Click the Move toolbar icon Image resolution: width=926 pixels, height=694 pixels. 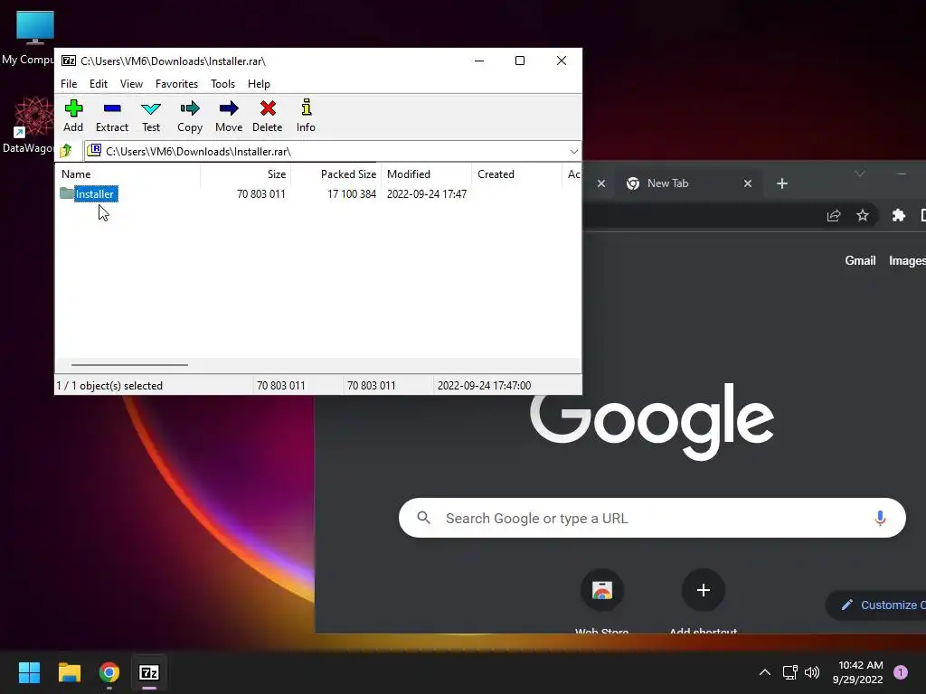[229, 116]
